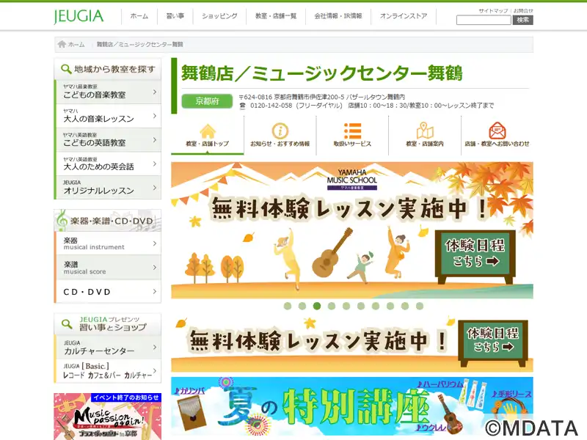Click the ホーム breadcrumb link
The height and width of the screenshot is (440, 587).
tap(76, 45)
